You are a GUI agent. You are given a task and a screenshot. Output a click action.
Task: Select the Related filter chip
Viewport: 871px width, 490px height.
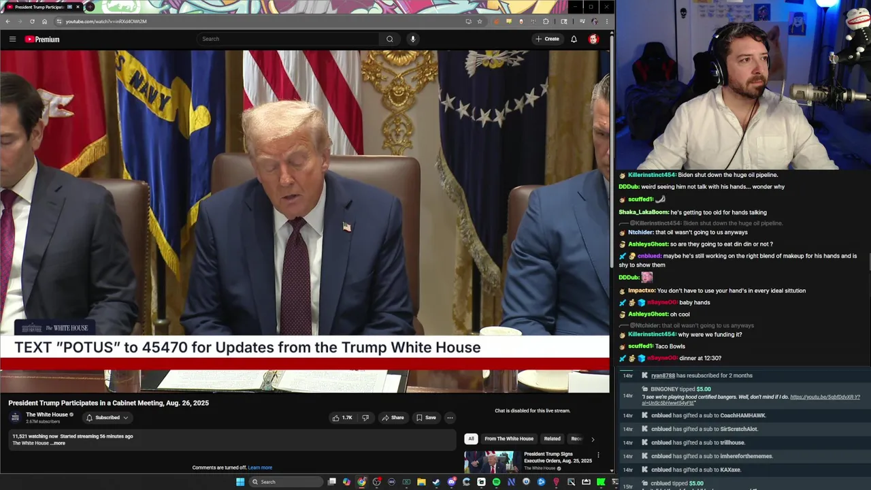[x=552, y=439]
